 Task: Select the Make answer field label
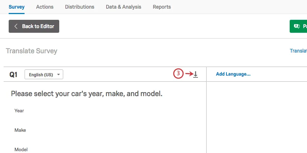click(20, 130)
